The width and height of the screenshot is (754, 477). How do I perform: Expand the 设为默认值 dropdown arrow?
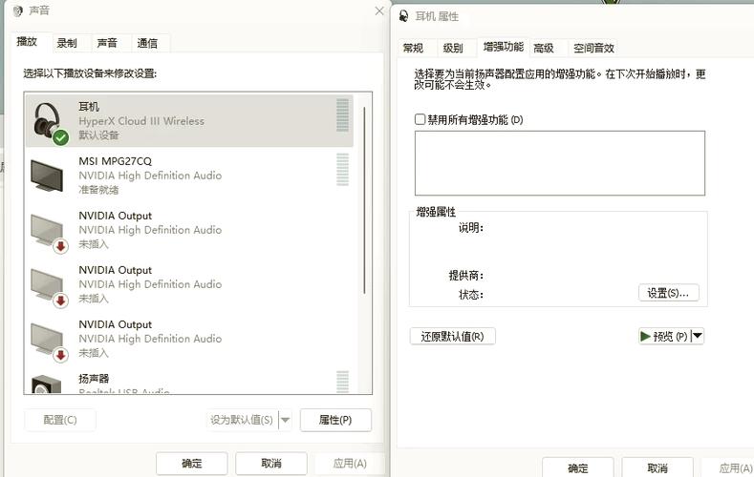[x=286, y=420]
